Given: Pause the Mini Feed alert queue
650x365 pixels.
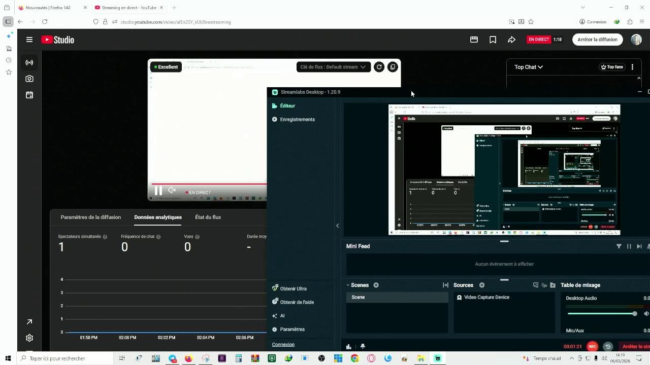Looking at the screenshot, I should tap(629, 246).
